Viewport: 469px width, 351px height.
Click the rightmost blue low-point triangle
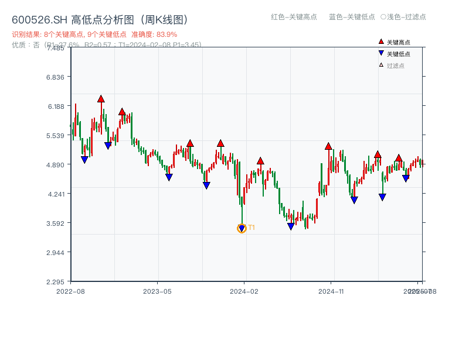tap(406, 178)
